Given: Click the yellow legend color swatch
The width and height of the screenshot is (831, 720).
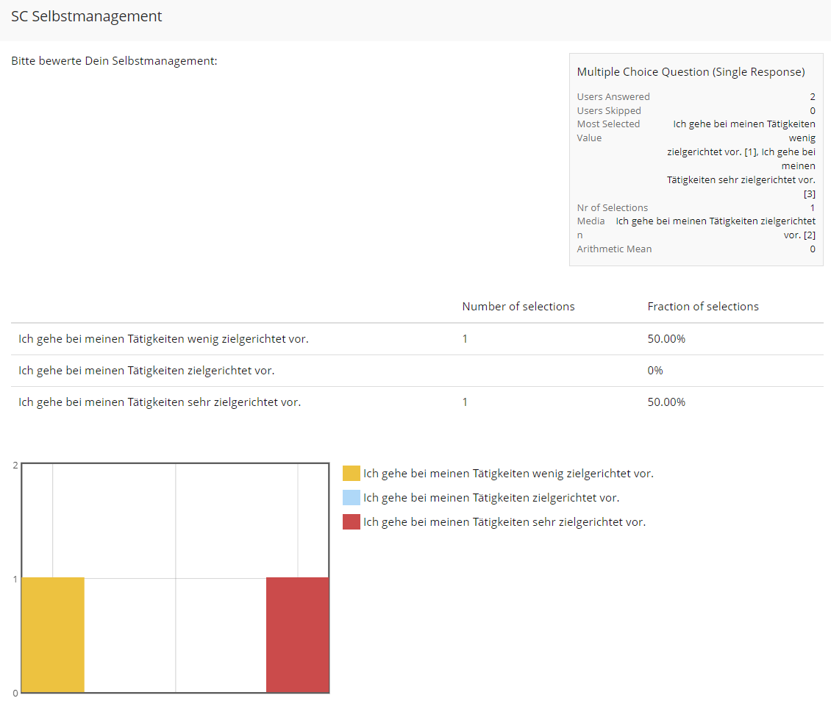Looking at the screenshot, I should 351,473.
